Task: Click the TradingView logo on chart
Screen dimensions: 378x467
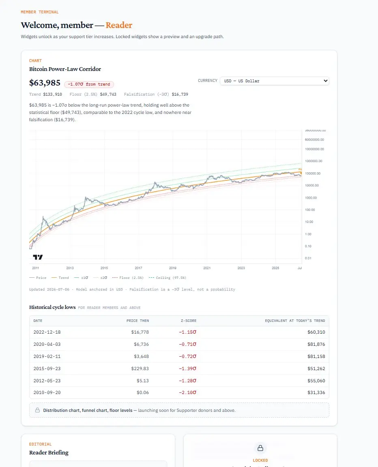Action: pyautogui.click(x=38, y=257)
